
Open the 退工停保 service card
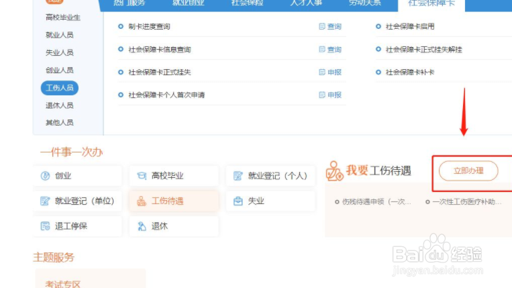(x=77, y=226)
